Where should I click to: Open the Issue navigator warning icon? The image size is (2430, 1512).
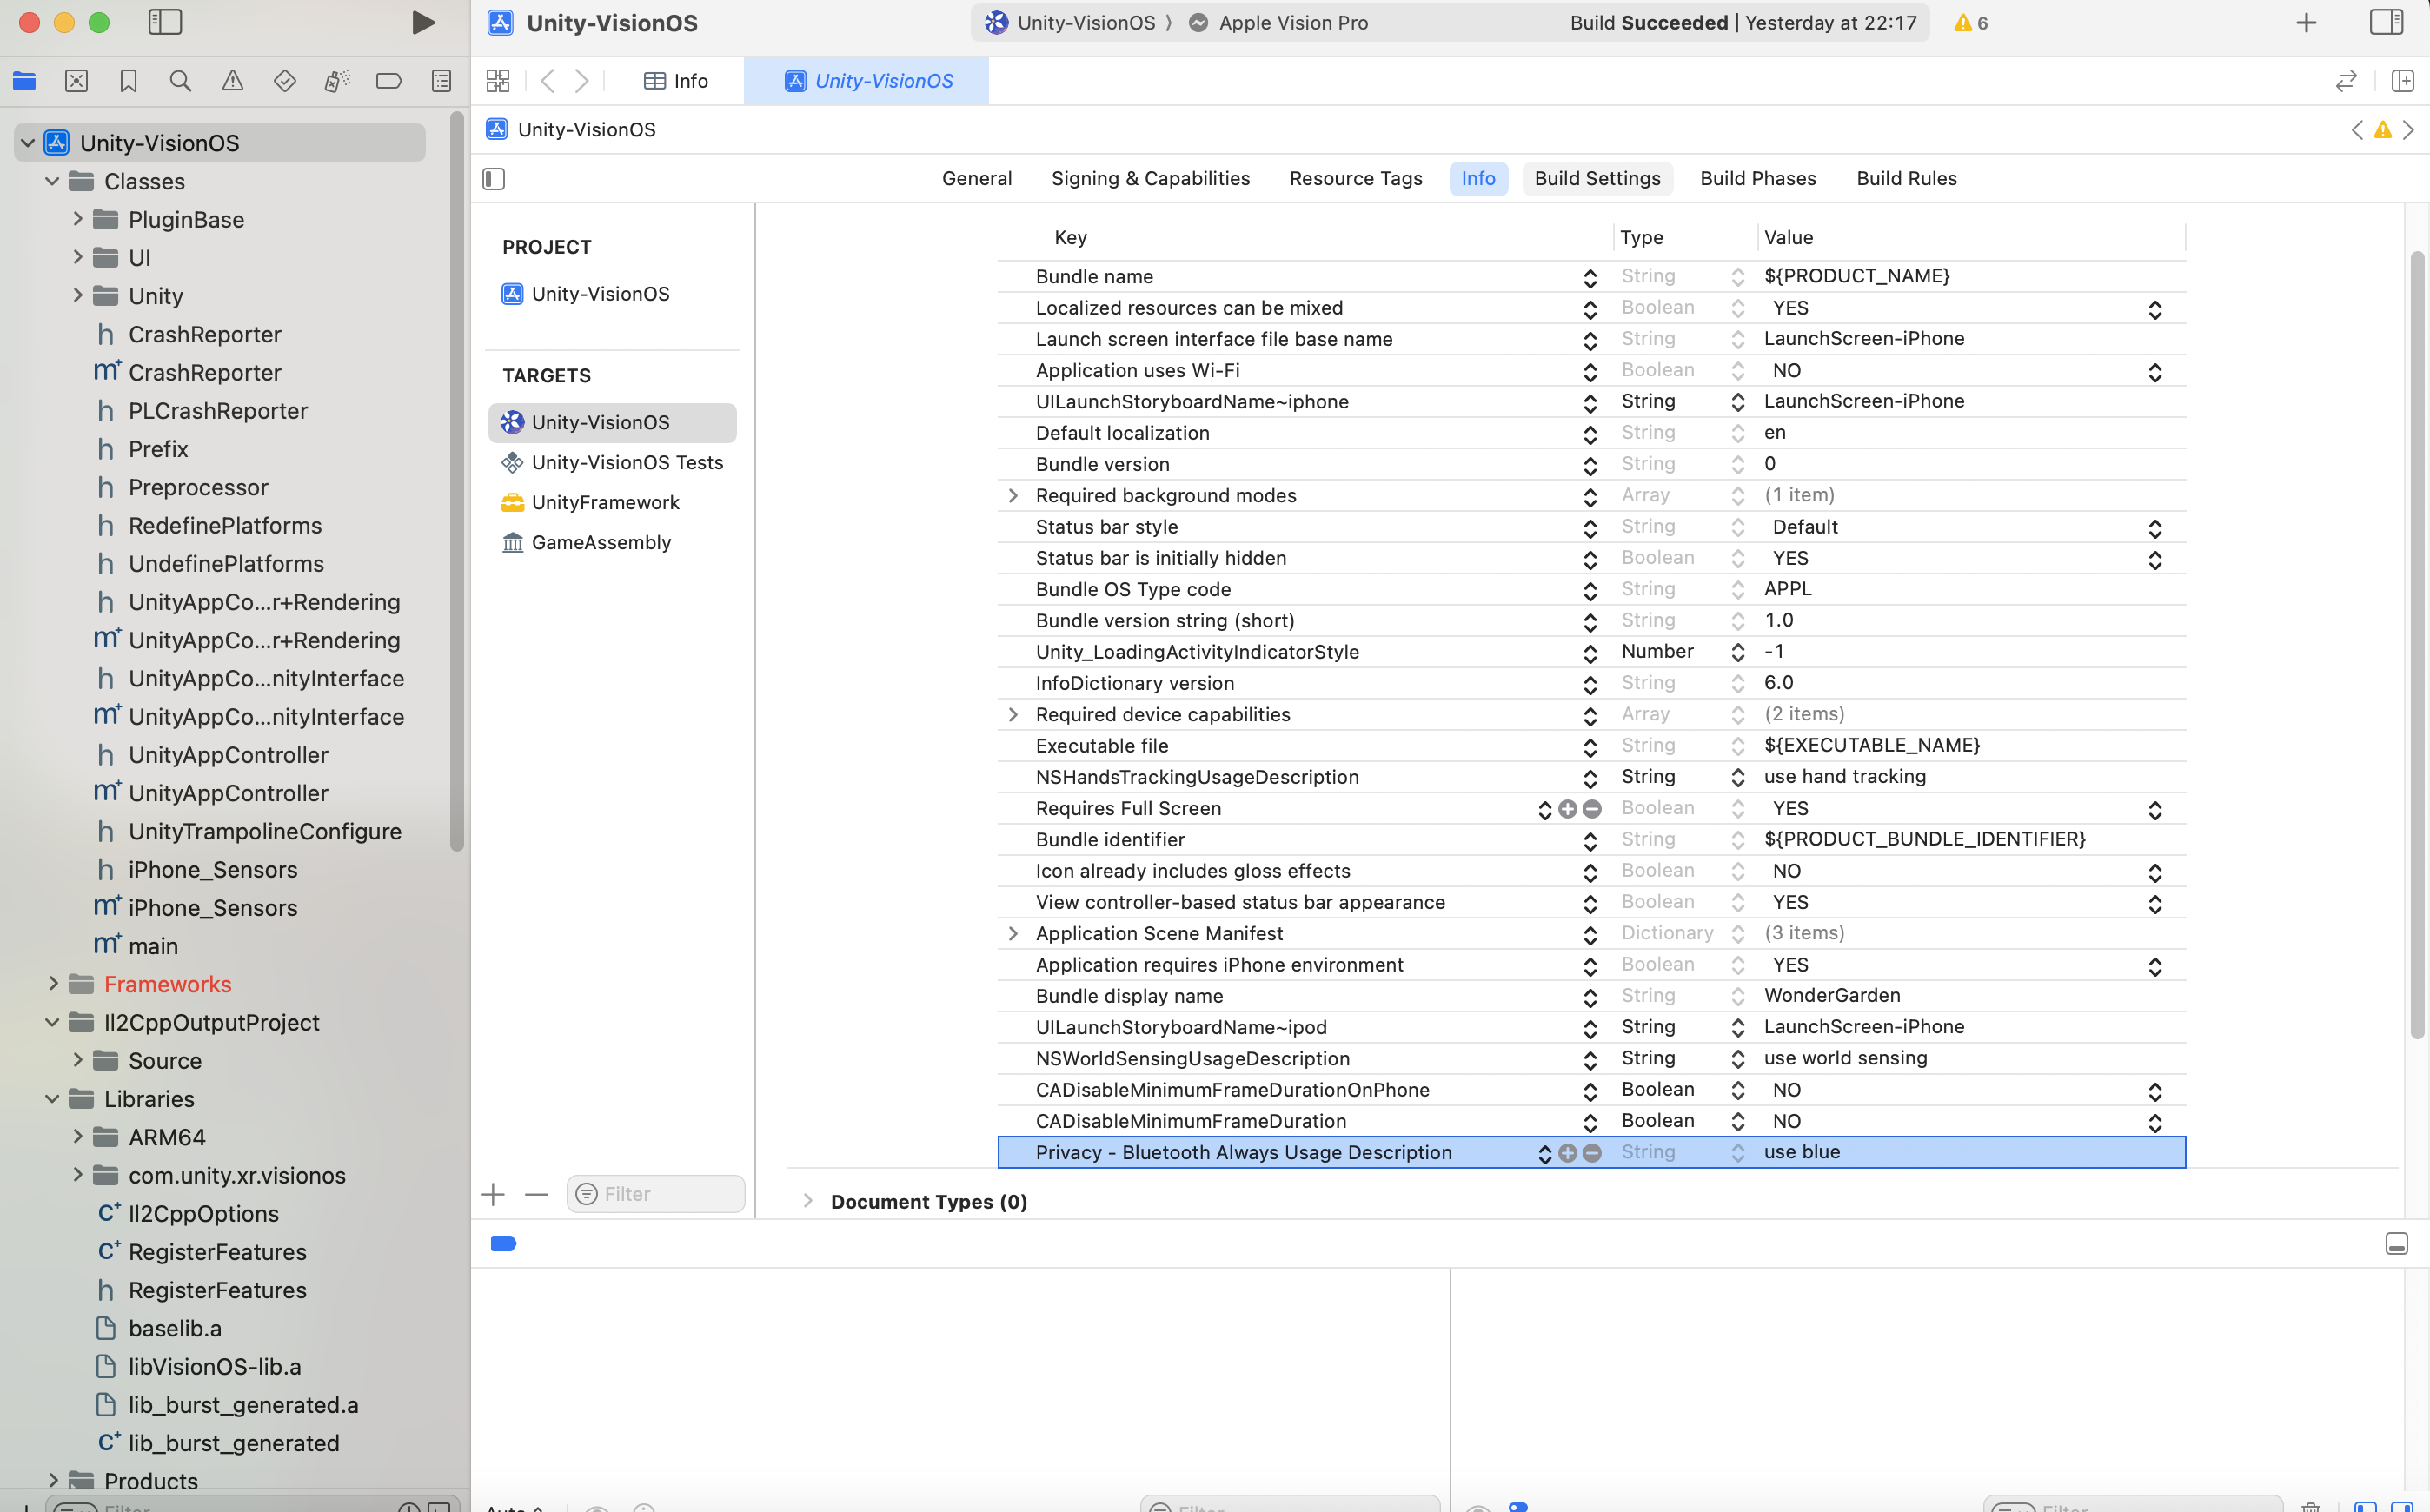pyautogui.click(x=232, y=81)
